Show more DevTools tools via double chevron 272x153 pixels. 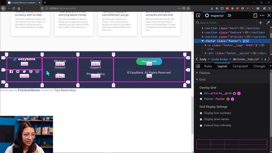(x=229, y=16)
